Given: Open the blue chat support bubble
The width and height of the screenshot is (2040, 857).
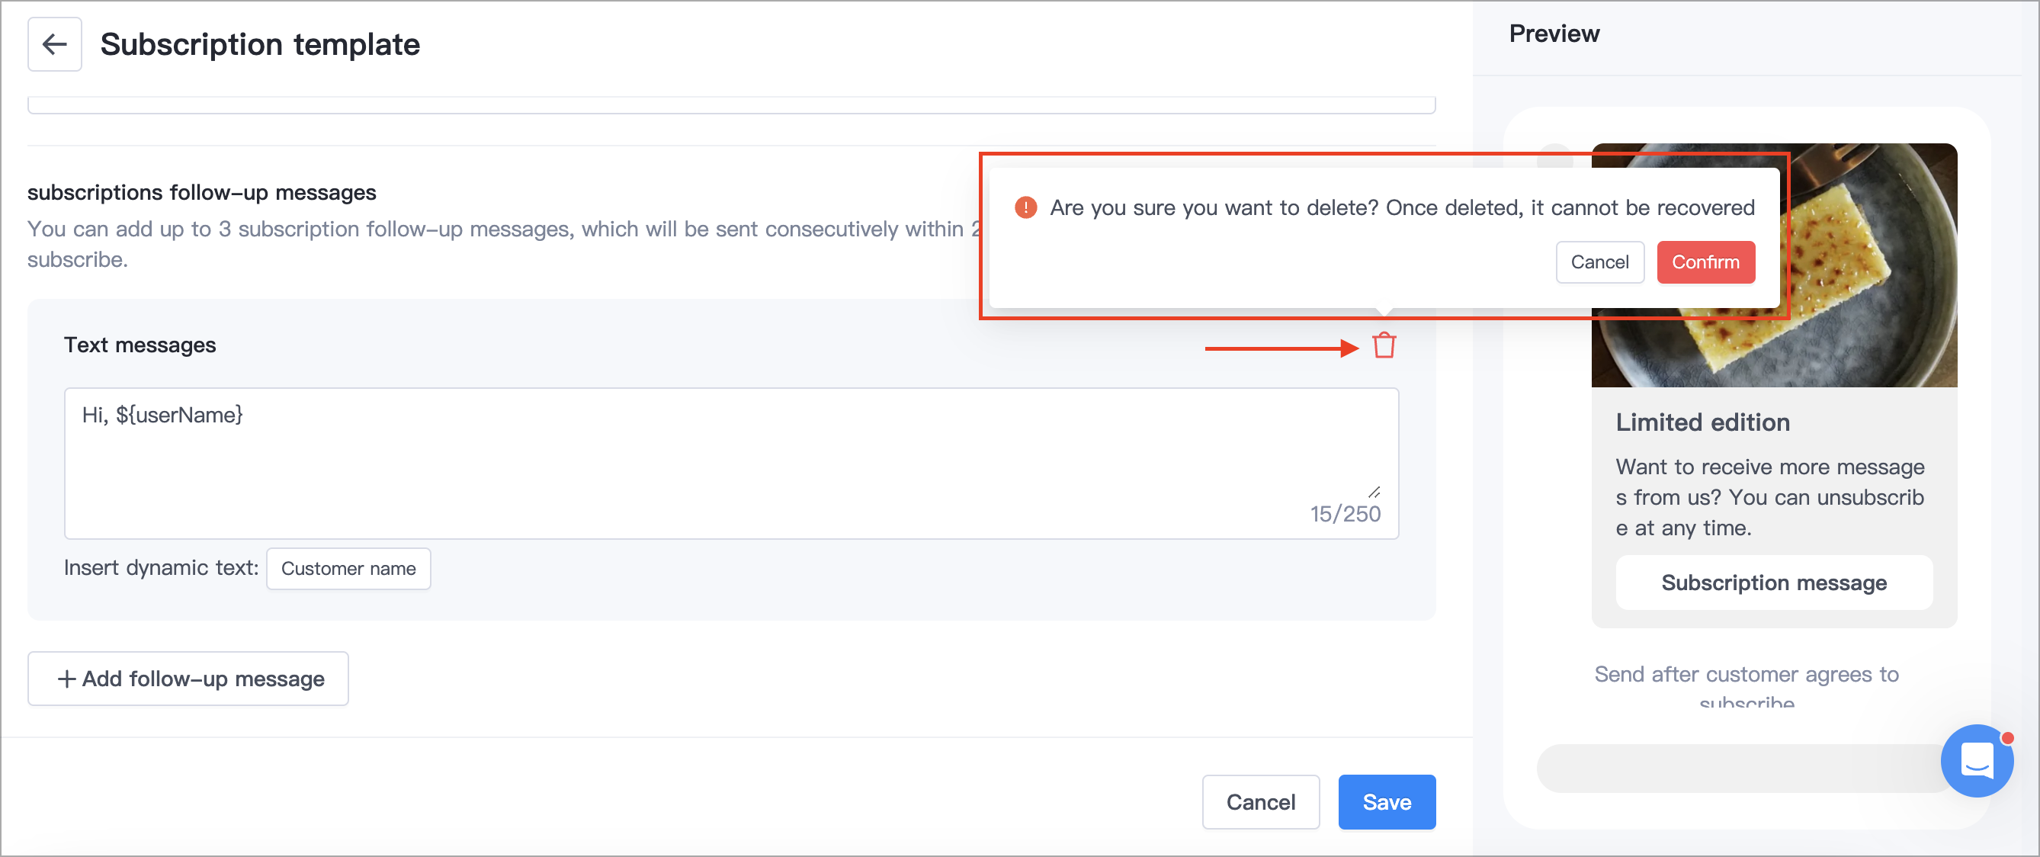Looking at the screenshot, I should 1976,760.
